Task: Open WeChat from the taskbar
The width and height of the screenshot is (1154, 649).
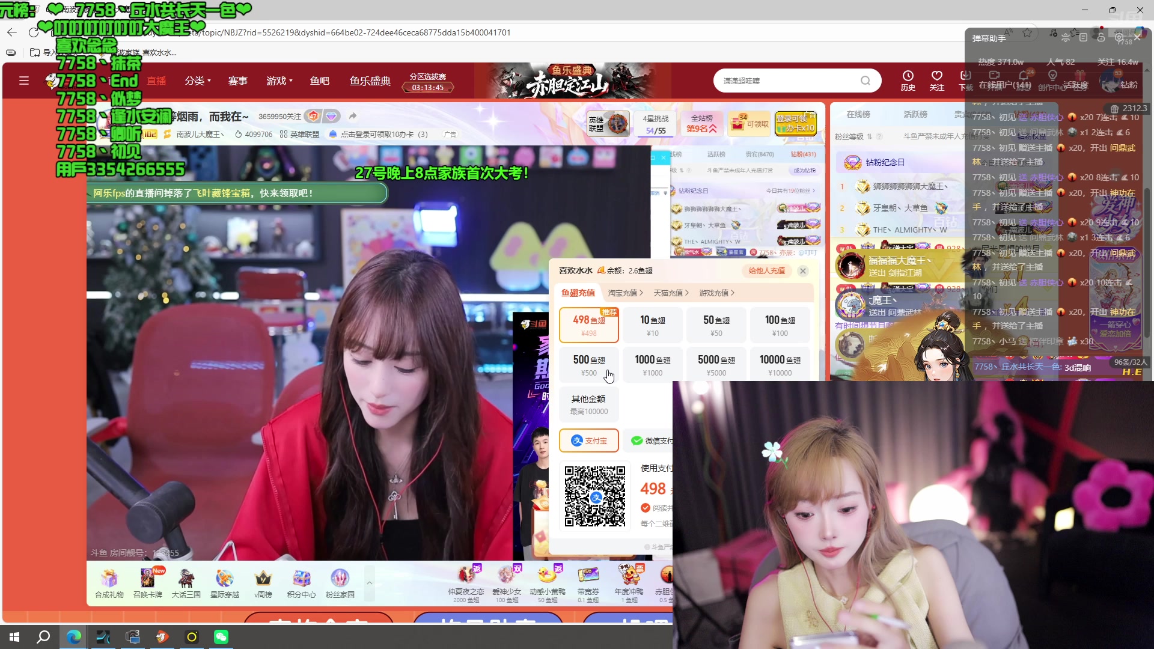Action: 221,637
